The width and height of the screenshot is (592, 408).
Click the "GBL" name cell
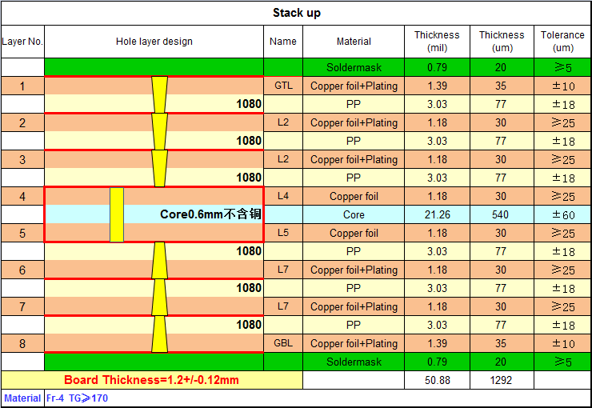click(283, 343)
